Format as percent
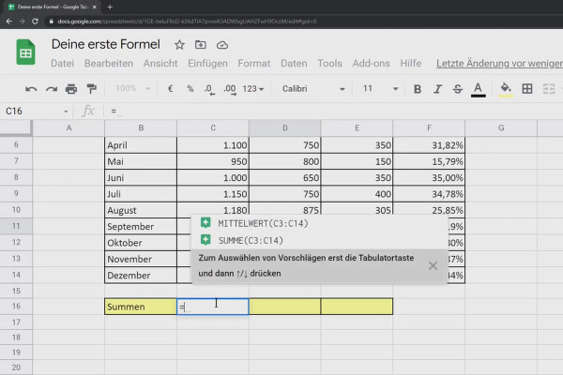Viewport: 563px width, 375px height. click(x=190, y=89)
